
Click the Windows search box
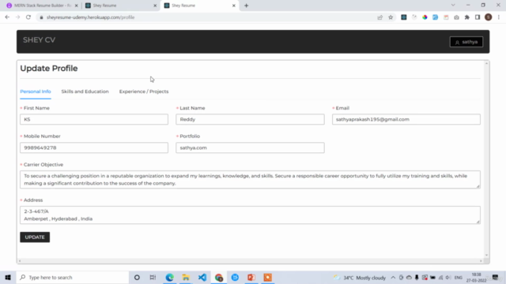(x=73, y=277)
